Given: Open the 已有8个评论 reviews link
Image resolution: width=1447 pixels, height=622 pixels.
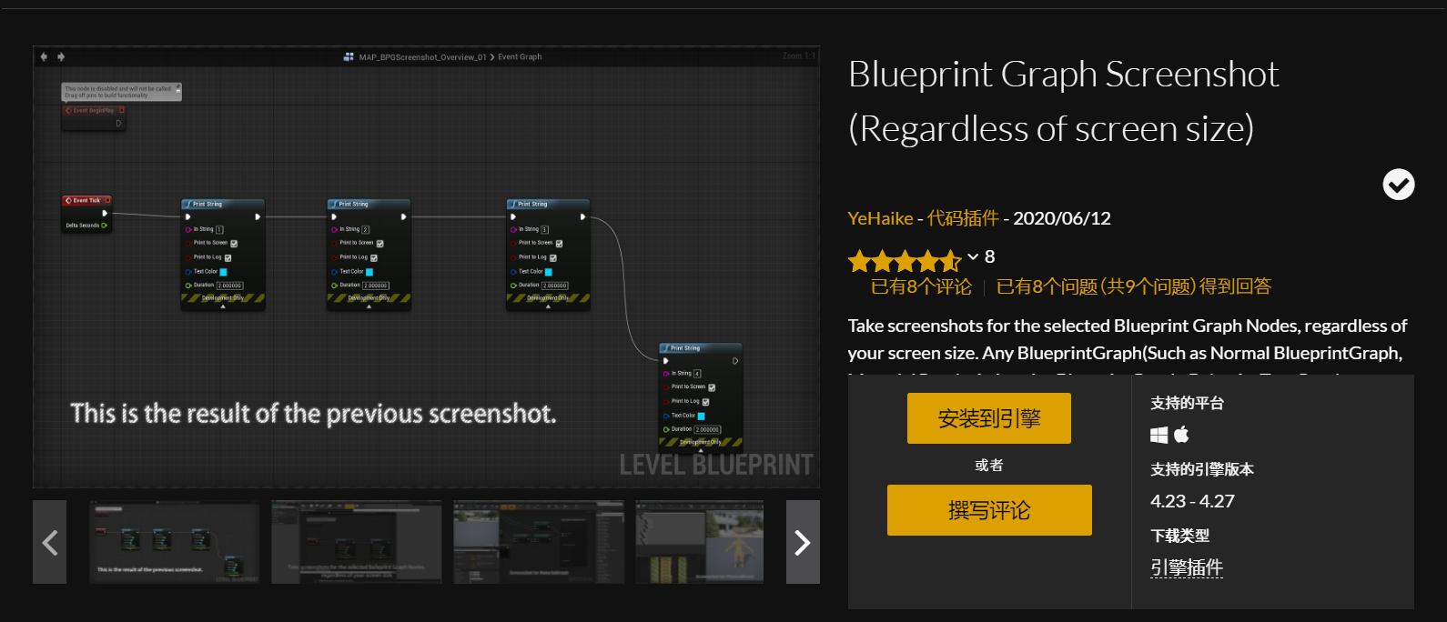Looking at the screenshot, I should coord(921,286).
